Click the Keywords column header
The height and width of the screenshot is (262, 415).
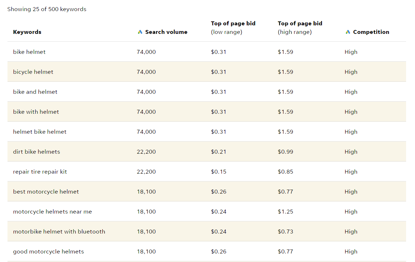pos(27,32)
